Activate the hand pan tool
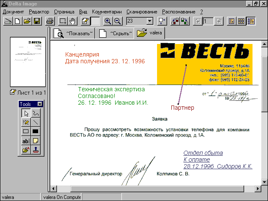The height and width of the screenshot is (201, 268). click(72, 21)
